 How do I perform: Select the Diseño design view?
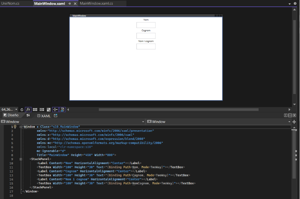click(11, 116)
